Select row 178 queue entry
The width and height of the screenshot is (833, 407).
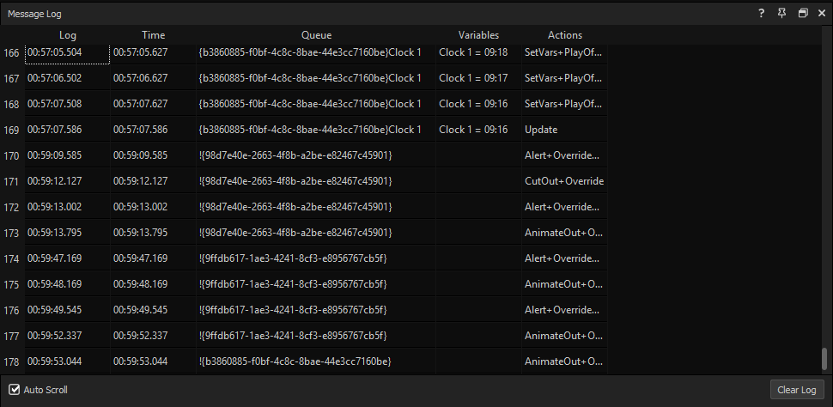click(295, 361)
